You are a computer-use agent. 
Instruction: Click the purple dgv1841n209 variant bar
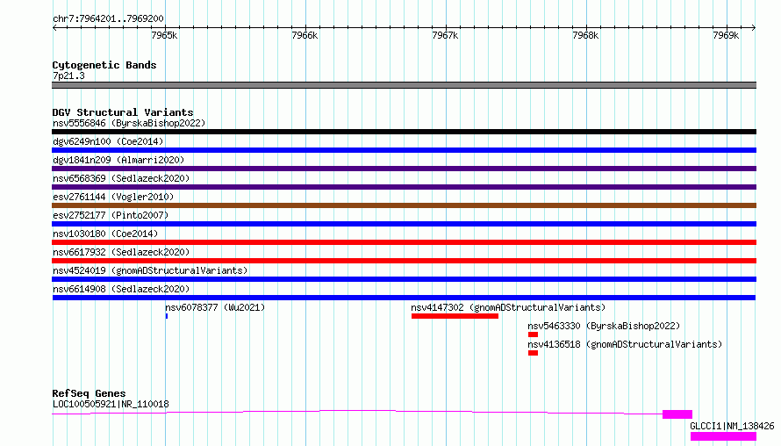[x=404, y=169]
